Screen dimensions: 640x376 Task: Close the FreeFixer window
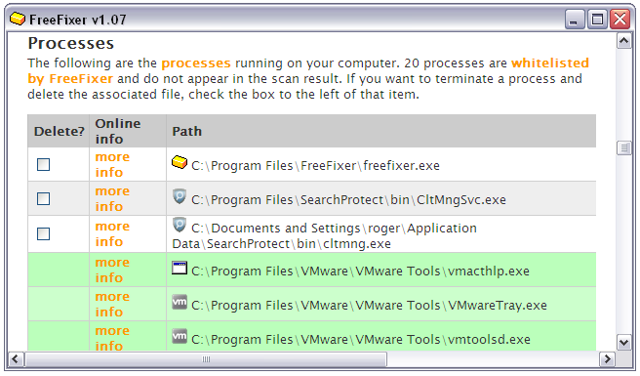(620, 19)
